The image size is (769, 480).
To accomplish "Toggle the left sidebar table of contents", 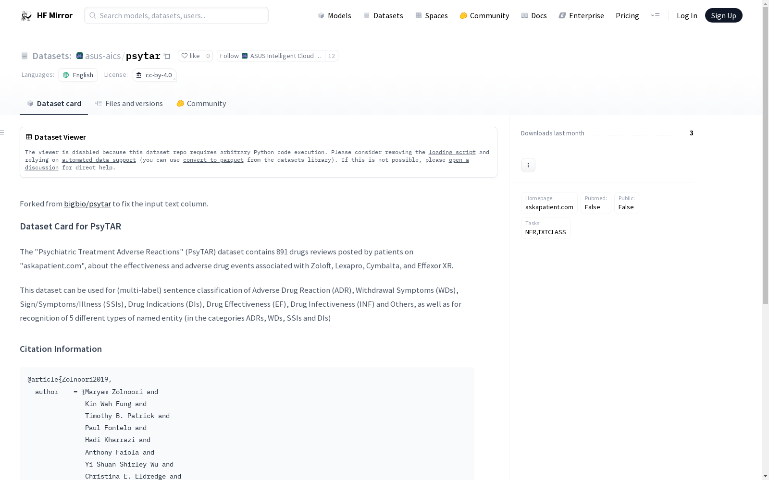I will [2, 132].
